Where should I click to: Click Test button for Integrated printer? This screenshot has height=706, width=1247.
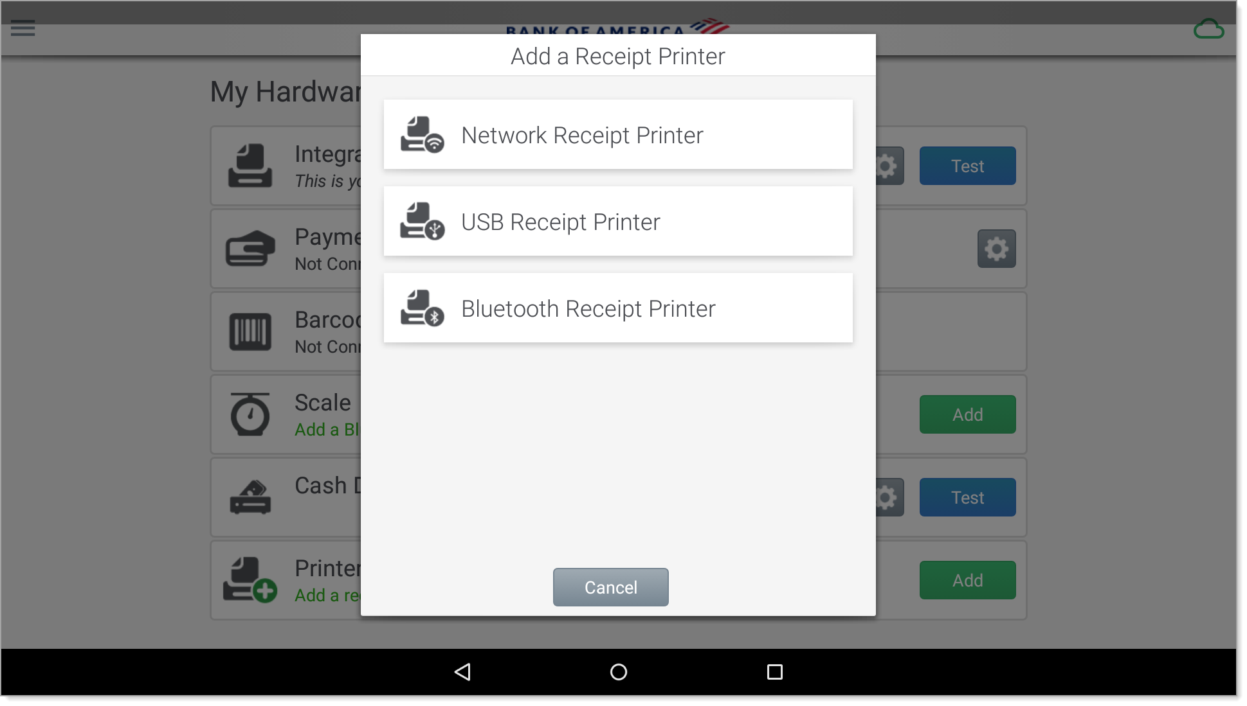[x=968, y=165]
